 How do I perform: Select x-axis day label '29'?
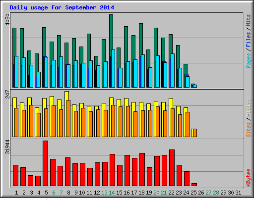pos(223,193)
